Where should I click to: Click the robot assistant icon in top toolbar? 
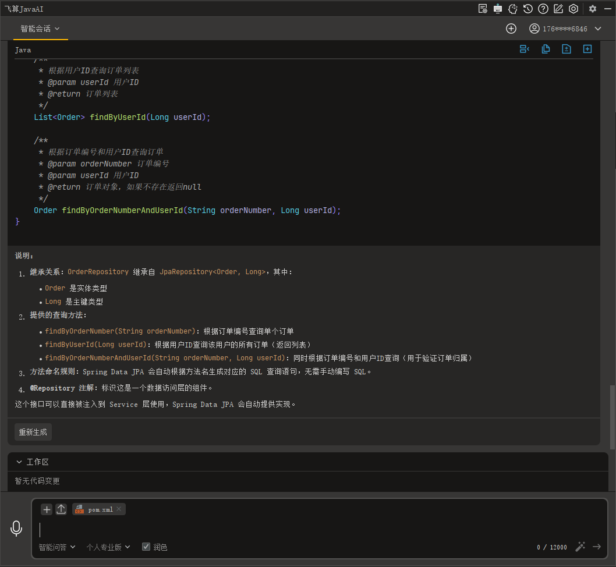[498, 9]
